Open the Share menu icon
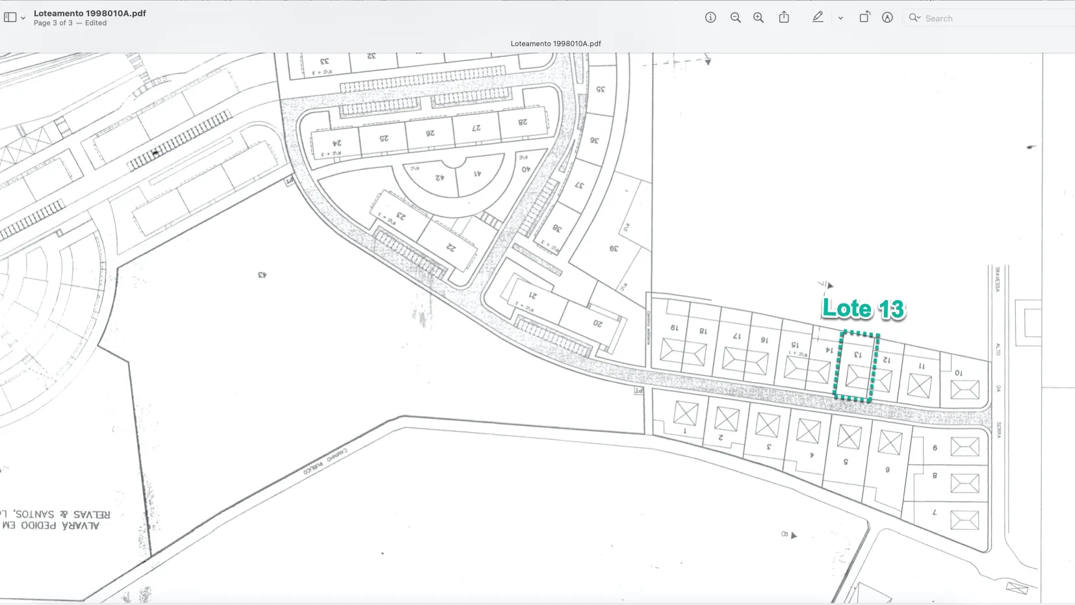 784,18
